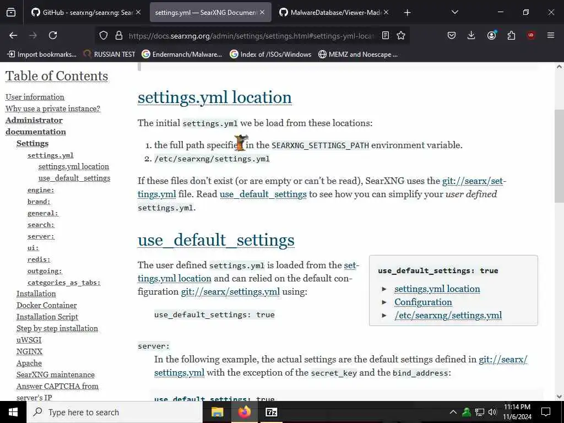Open RUSSIAN TEST bookmark
564x423 pixels.
click(110, 55)
